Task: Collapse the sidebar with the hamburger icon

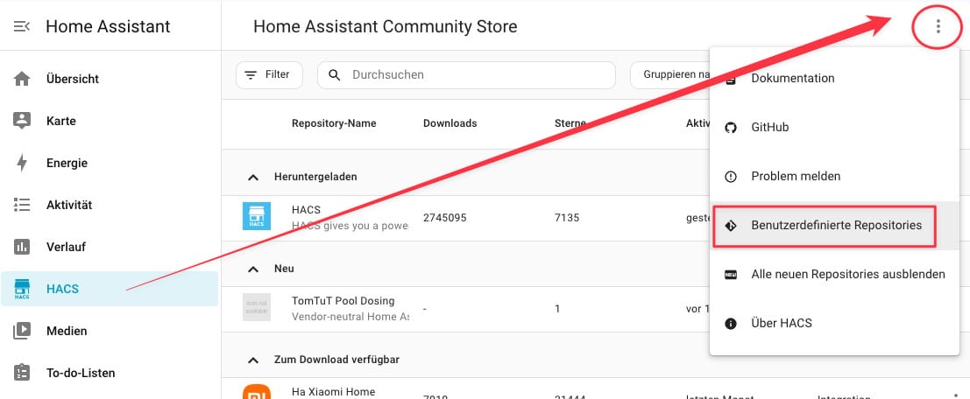Action: pyautogui.click(x=23, y=26)
